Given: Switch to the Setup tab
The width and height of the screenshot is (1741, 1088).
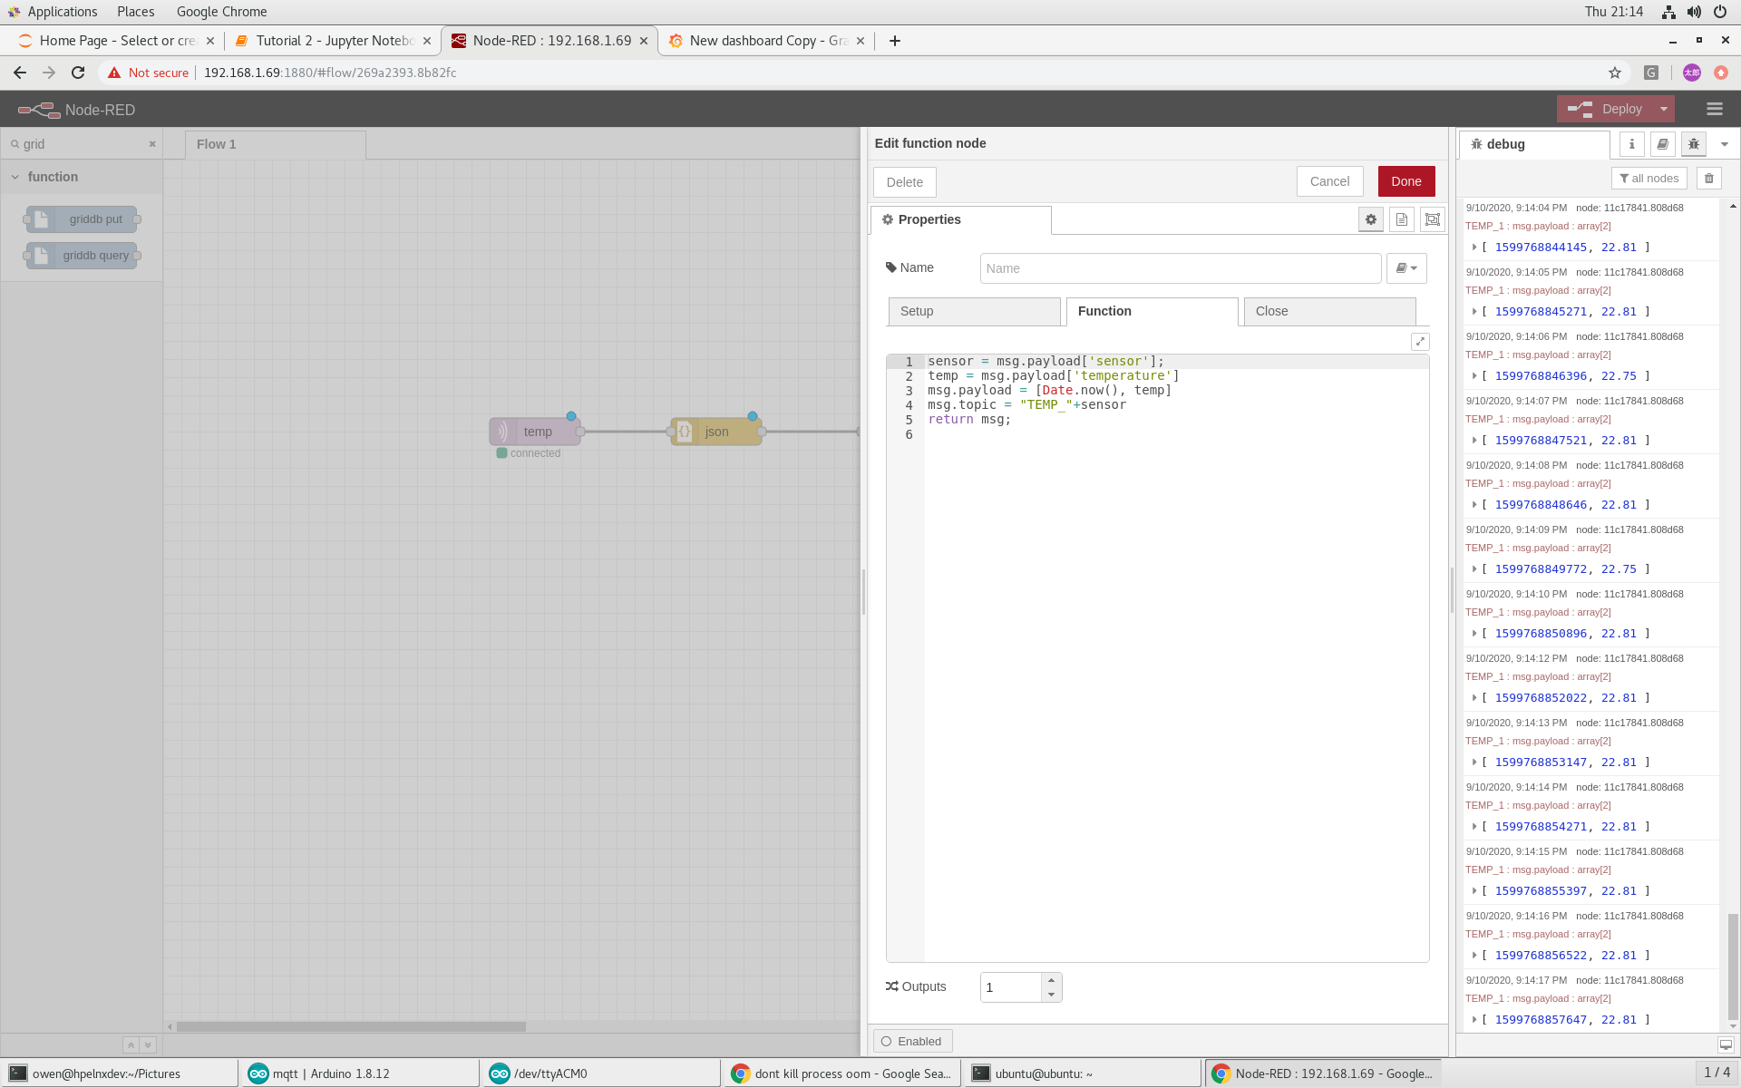Looking at the screenshot, I should pyautogui.click(x=974, y=311).
